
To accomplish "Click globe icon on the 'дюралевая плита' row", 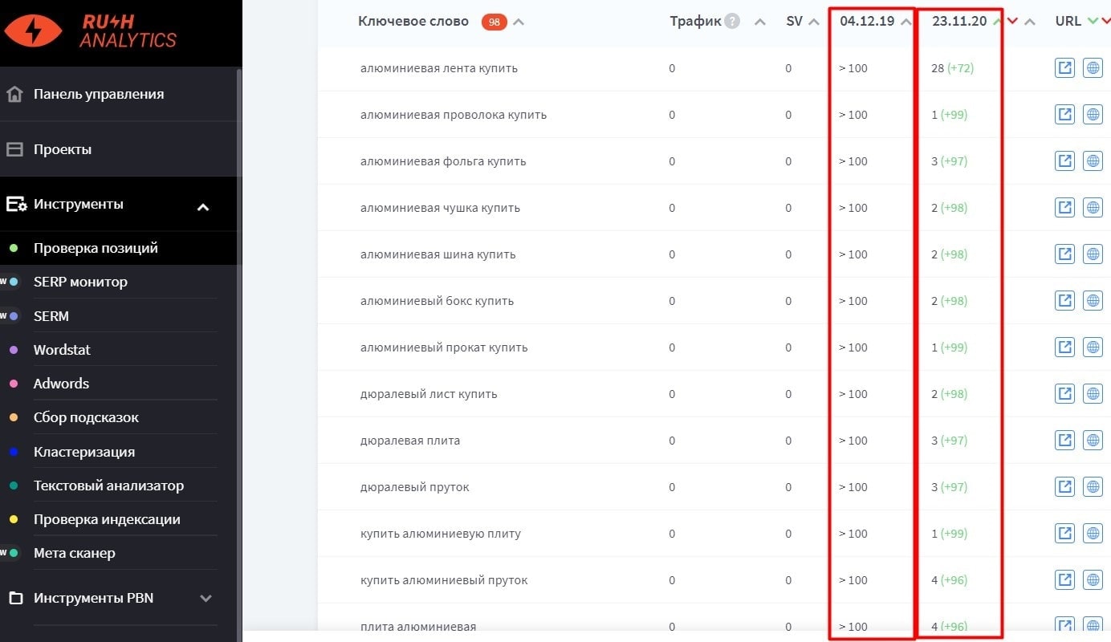I will pos(1093,440).
